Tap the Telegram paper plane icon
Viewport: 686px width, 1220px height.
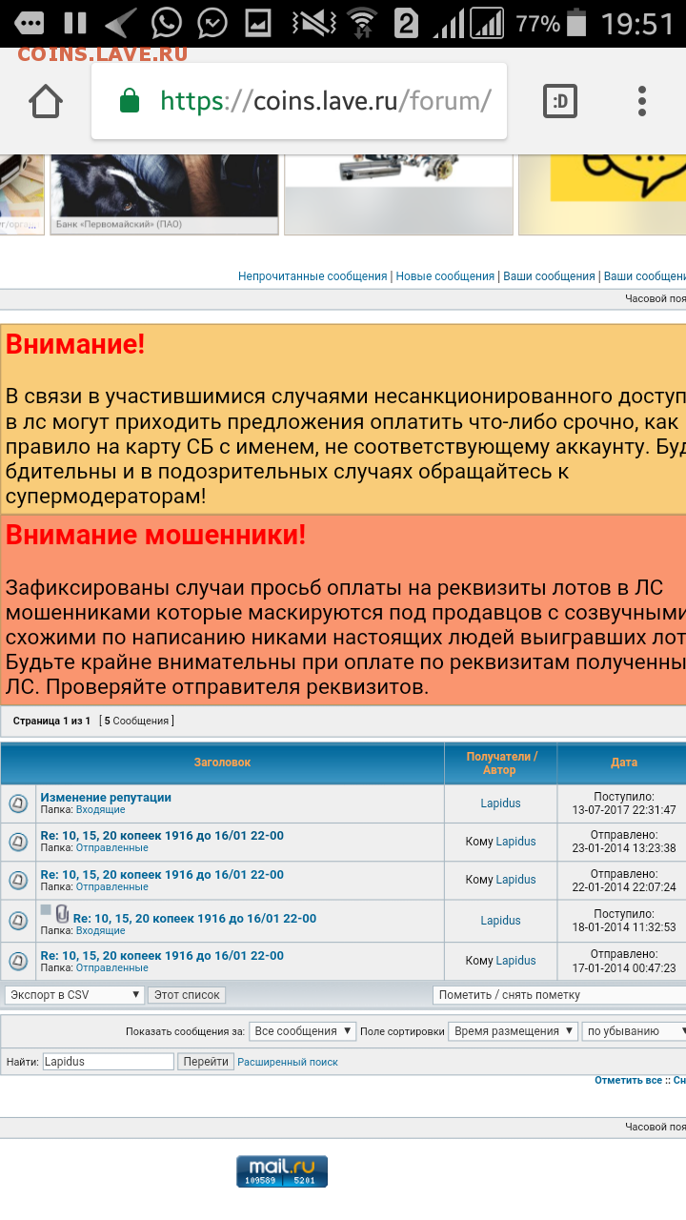click(121, 23)
